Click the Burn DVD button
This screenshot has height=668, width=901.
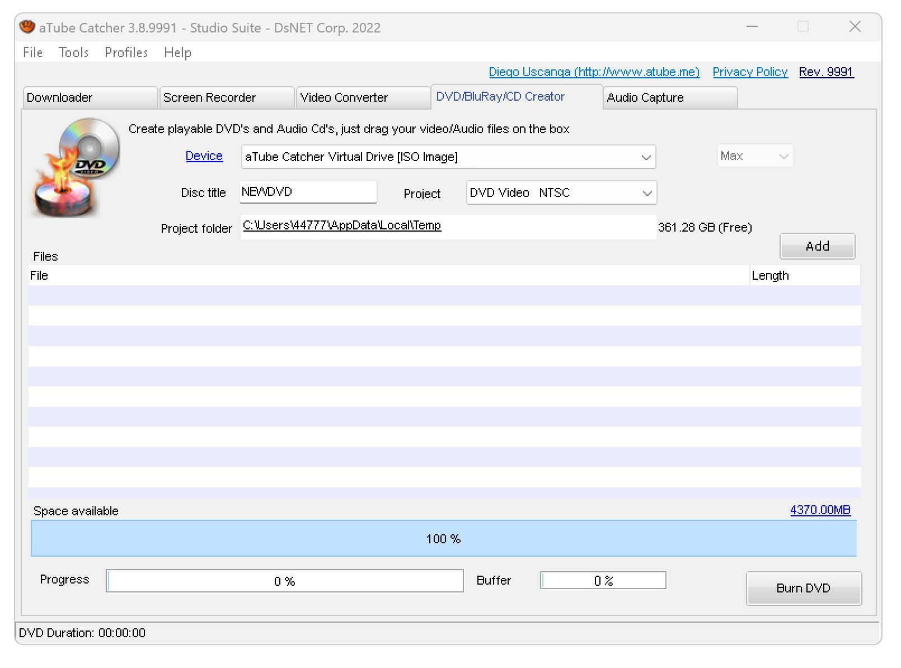point(804,589)
